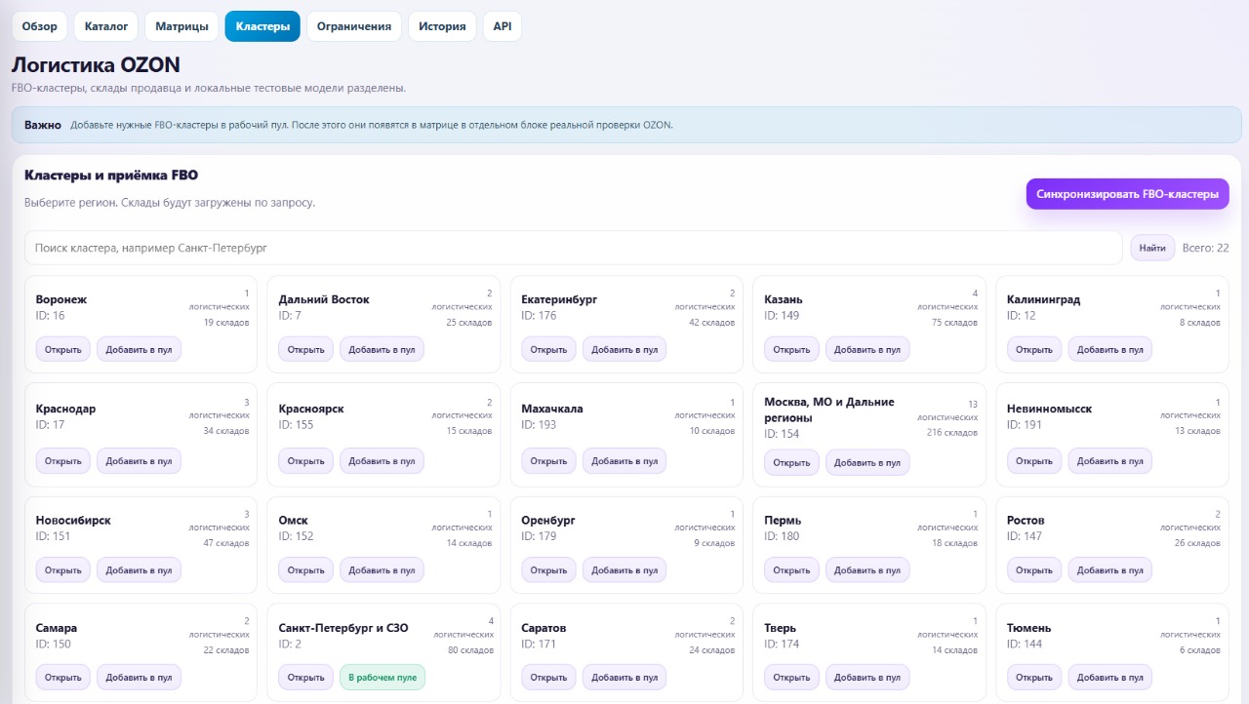Screen dimensions: 1249x704
Task: Open the Тюмень cluster
Action: pyautogui.click(x=1034, y=678)
